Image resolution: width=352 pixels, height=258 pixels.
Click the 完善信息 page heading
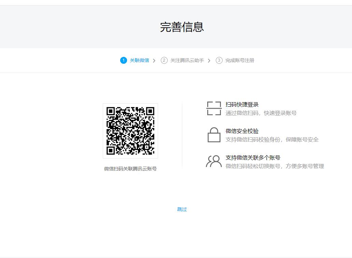(x=182, y=27)
